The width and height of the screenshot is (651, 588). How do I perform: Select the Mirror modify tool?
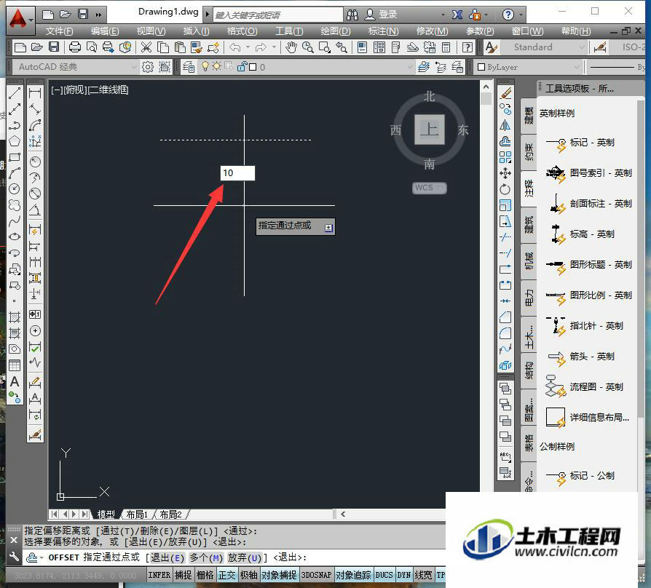coord(505,125)
